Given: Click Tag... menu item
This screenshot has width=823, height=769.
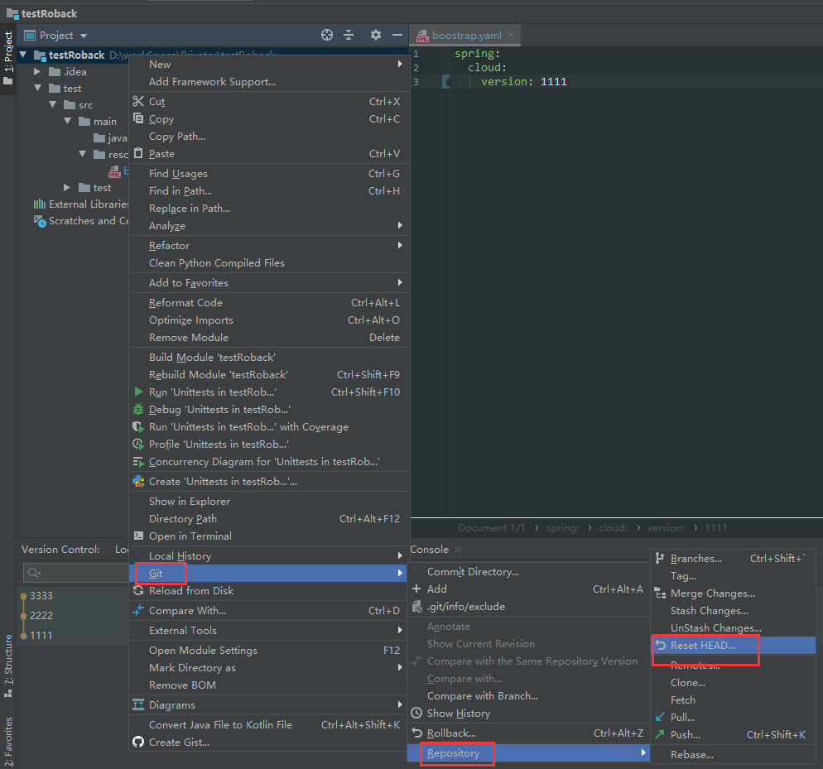Looking at the screenshot, I should [734, 576].
